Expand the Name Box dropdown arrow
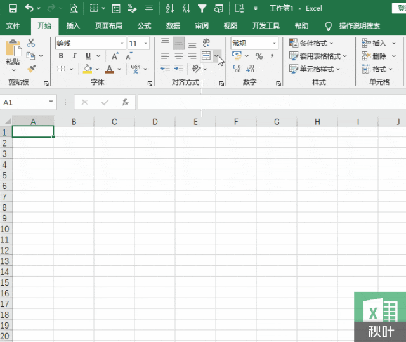This screenshot has width=406, height=342. point(51,102)
